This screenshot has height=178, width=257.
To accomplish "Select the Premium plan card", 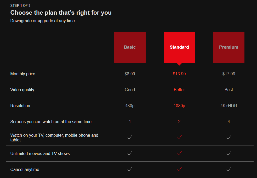I will [229, 47].
